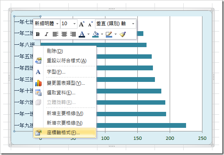Choose 新增次要格線(N) menu entry
The height and width of the screenshot is (155, 224).
click(x=65, y=123)
